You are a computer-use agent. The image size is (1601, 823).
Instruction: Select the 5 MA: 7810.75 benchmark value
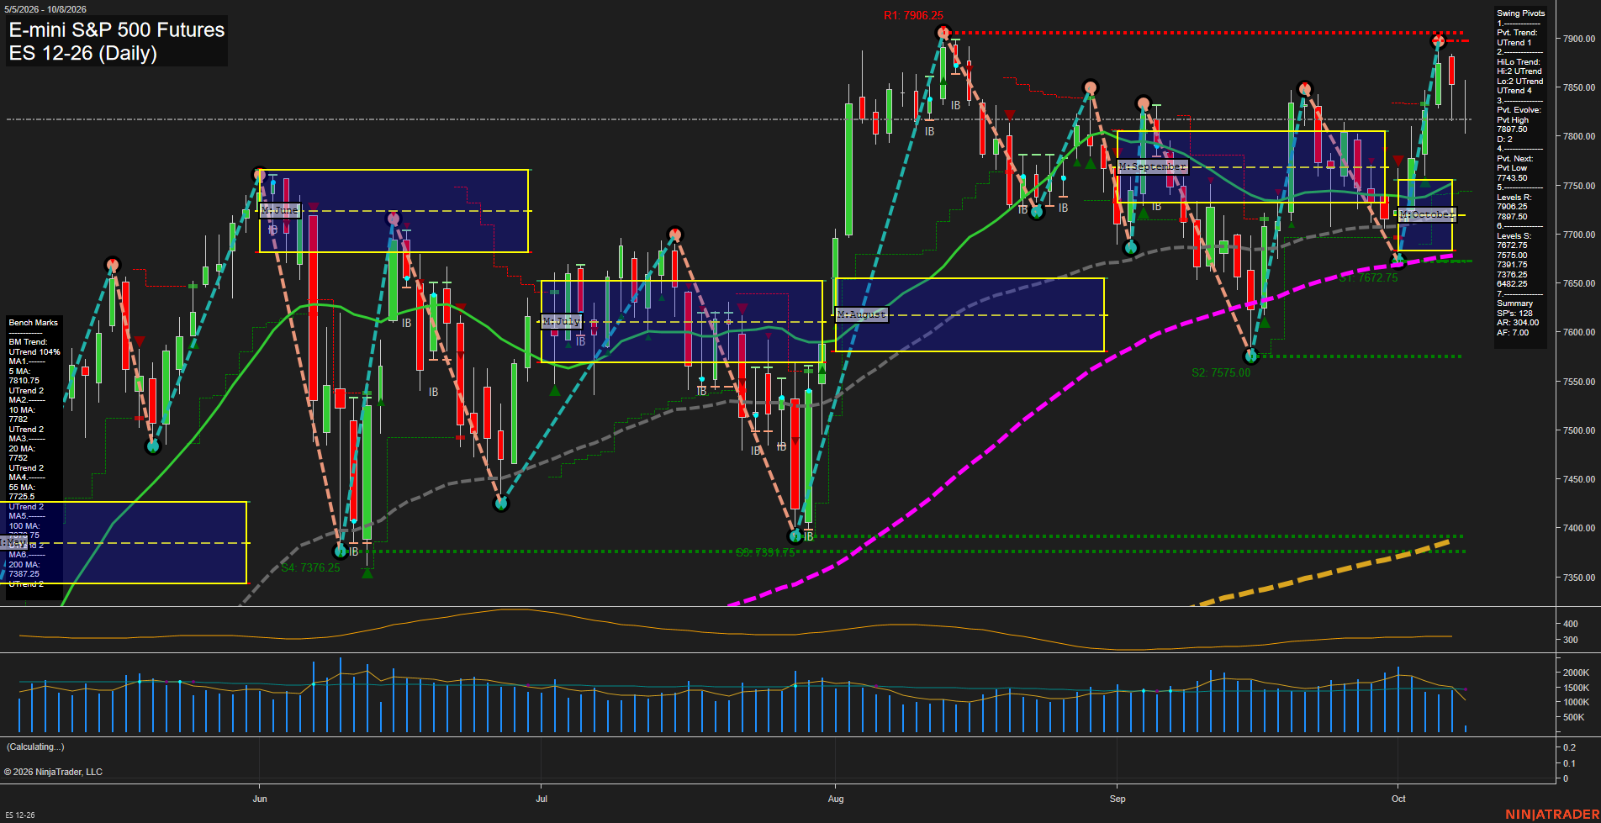[x=24, y=376]
